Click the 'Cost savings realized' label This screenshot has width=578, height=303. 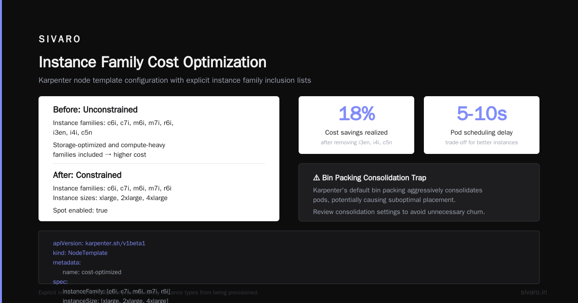pos(356,132)
